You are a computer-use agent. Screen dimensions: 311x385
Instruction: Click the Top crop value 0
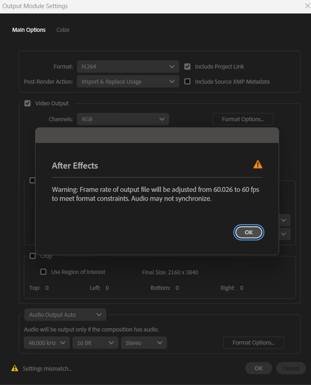[47, 288]
